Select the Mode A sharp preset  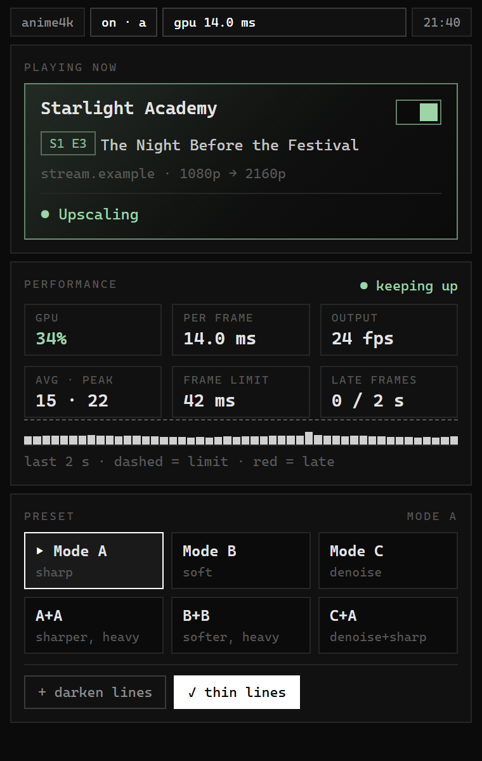[x=94, y=561]
